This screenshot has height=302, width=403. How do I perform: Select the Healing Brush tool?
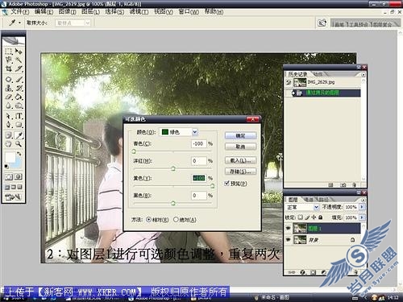point(9,80)
